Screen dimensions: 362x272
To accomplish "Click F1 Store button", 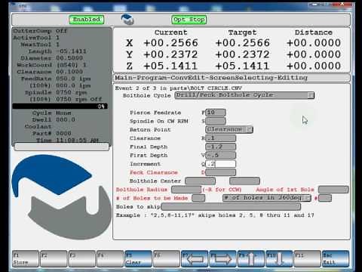I will (x=26, y=258).
